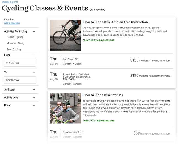This screenshot has height=145, width=179.
Task: Filter by Road Cycling activity
Action: (14, 49)
